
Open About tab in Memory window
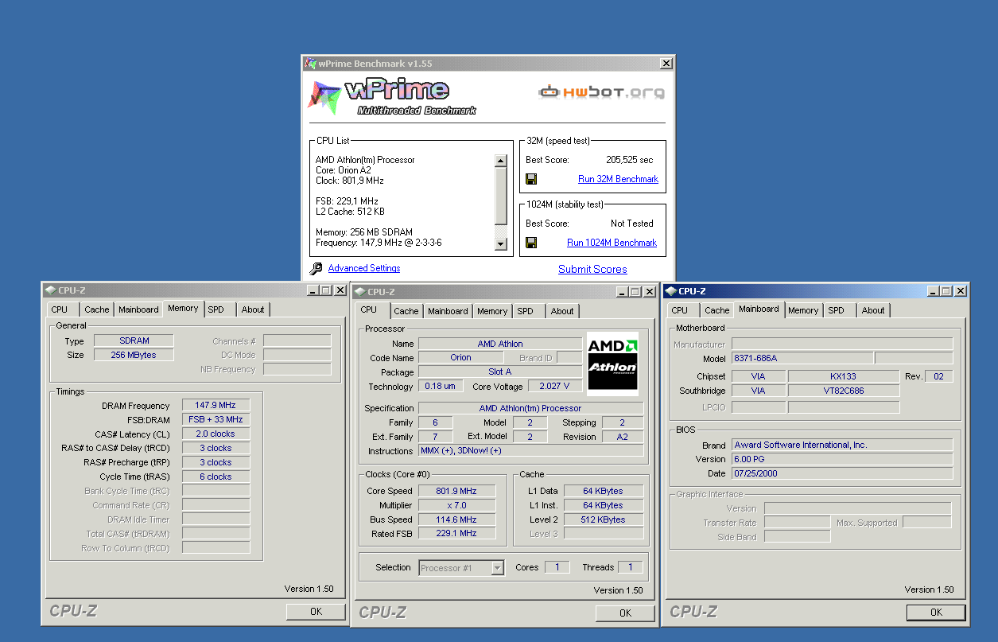click(253, 309)
